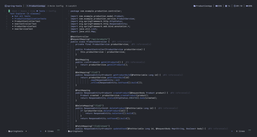Click the clock icon showing 09:18
This screenshot has height=137, width=257.
pos(235,6)
